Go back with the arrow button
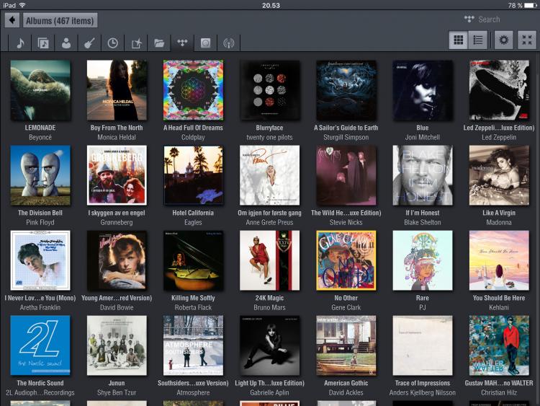Viewport: 540px width, 406px height. click(12, 20)
